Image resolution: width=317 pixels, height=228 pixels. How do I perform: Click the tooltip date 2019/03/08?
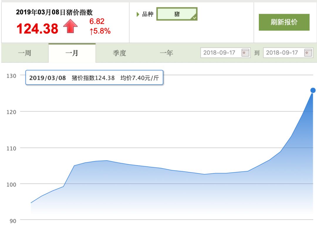point(48,78)
